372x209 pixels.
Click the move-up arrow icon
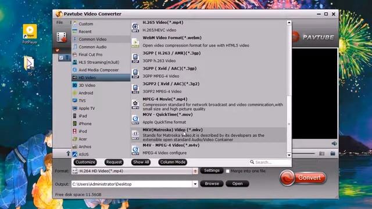pos(68,153)
